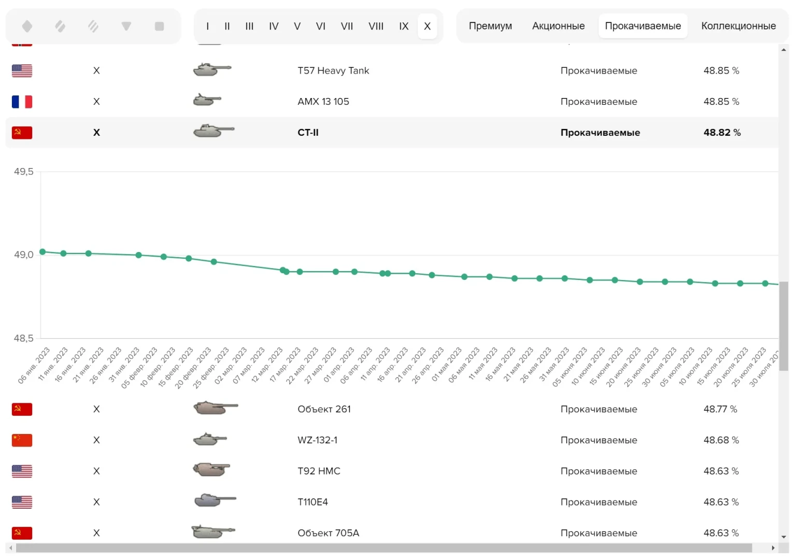Click the T57 Heavy Tank silhouette icon
This screenshot has height=560, width=795.
[211, 69]
